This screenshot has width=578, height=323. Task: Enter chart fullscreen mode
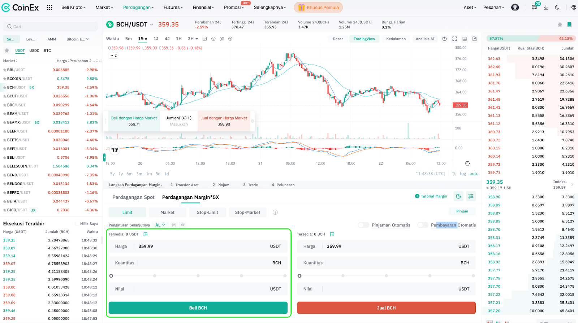(x=454, y=39)
